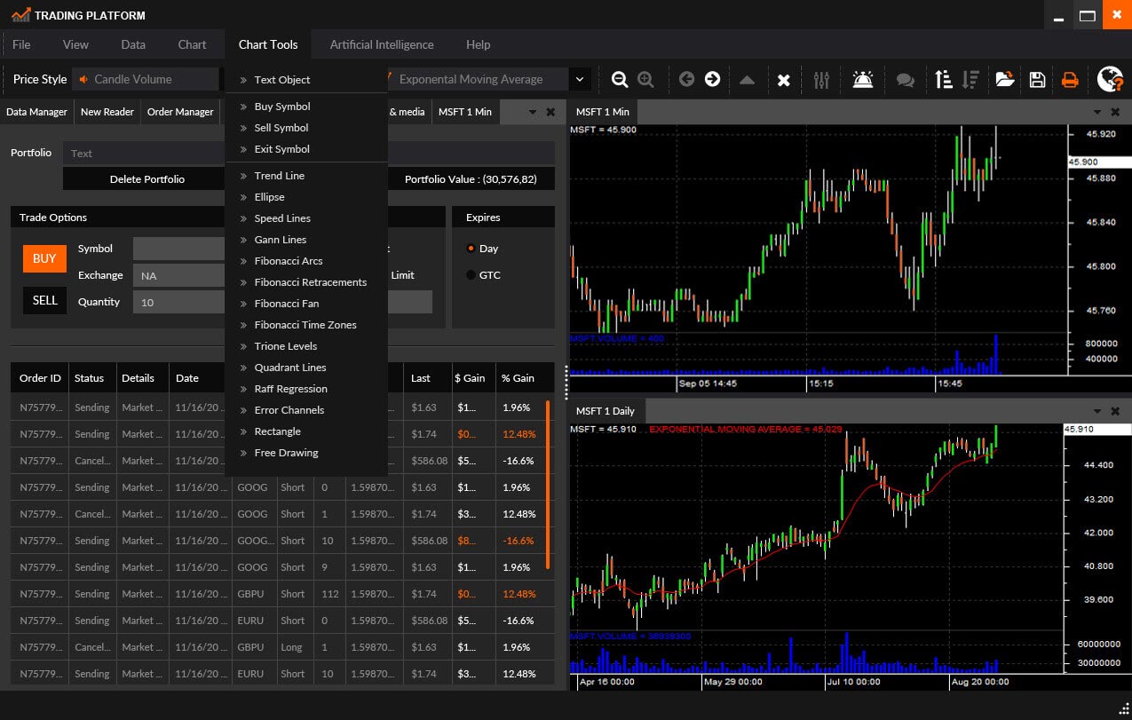The width and height of the screenshot is (1132, 720).
Task: Click the gray up-triangle toolbar icon
Action: click(x=747, y=80)
